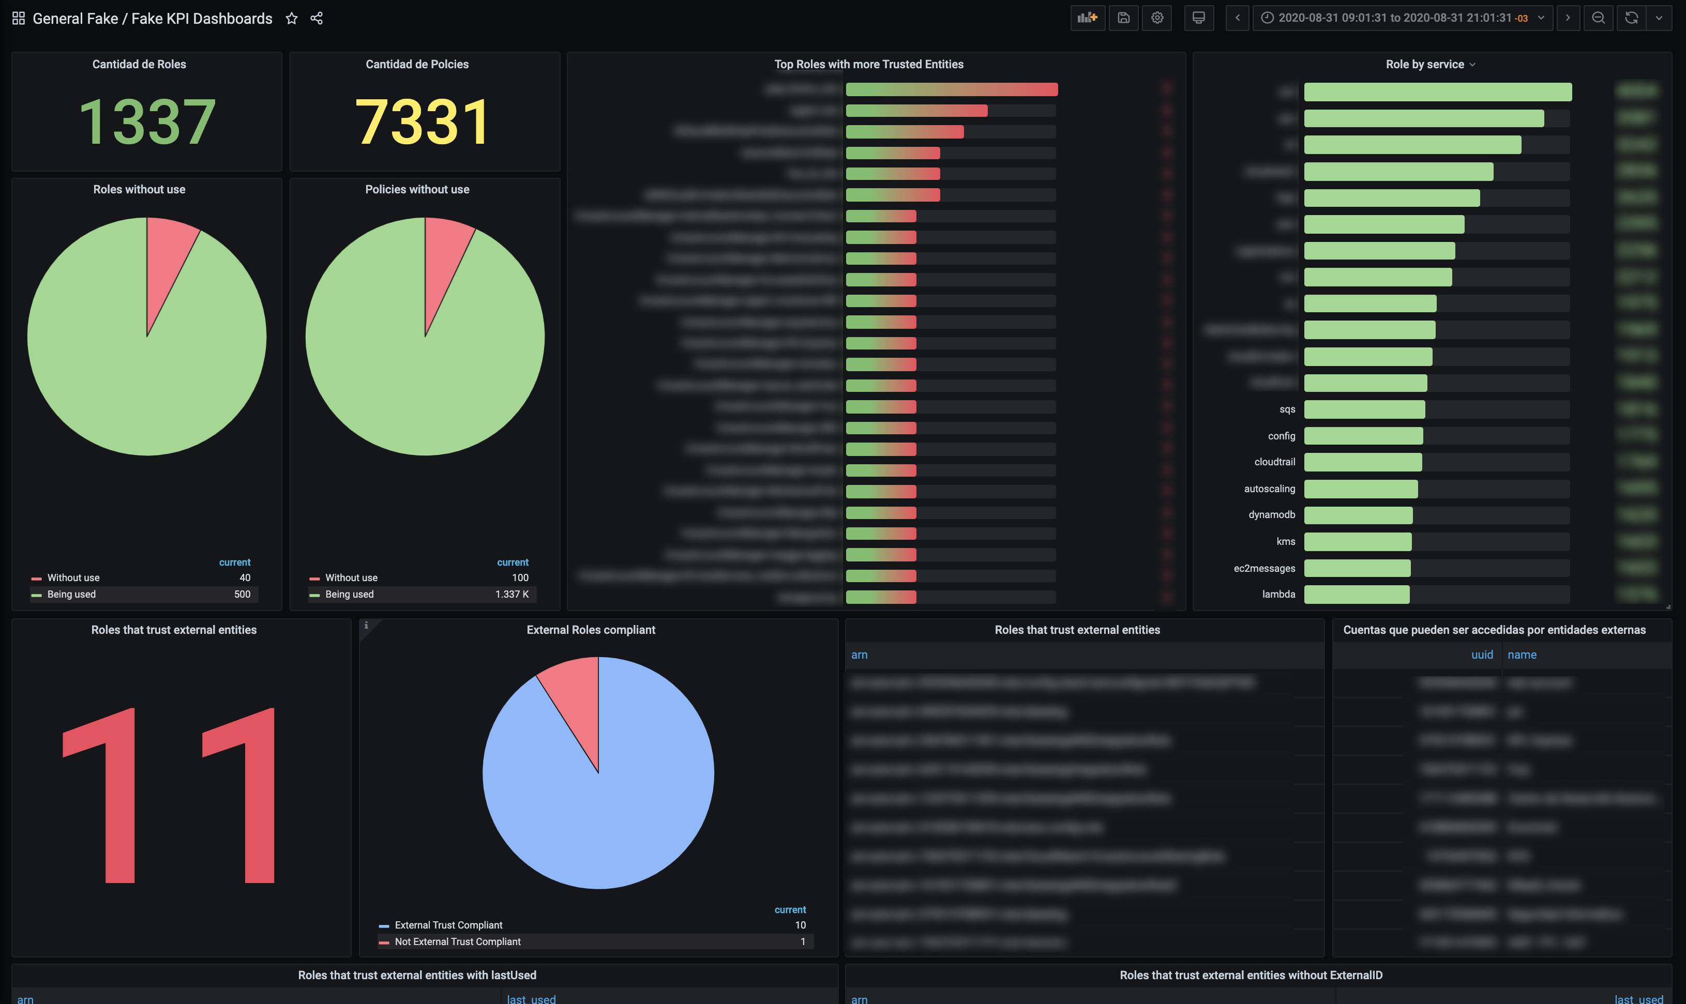Open dashboard settings gear icon
The width and height of the screenshot is (1686, 1004).
[x=1157, y=18]
